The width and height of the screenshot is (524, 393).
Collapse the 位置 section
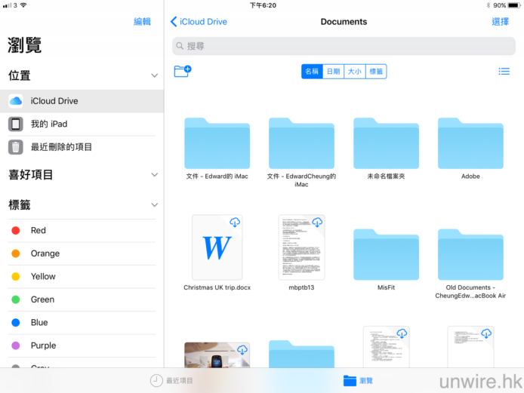154,75
